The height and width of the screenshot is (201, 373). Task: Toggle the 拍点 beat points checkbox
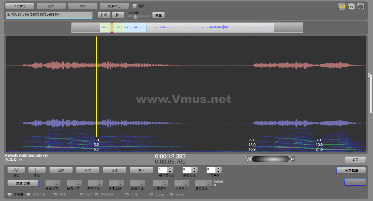(82, 195)
